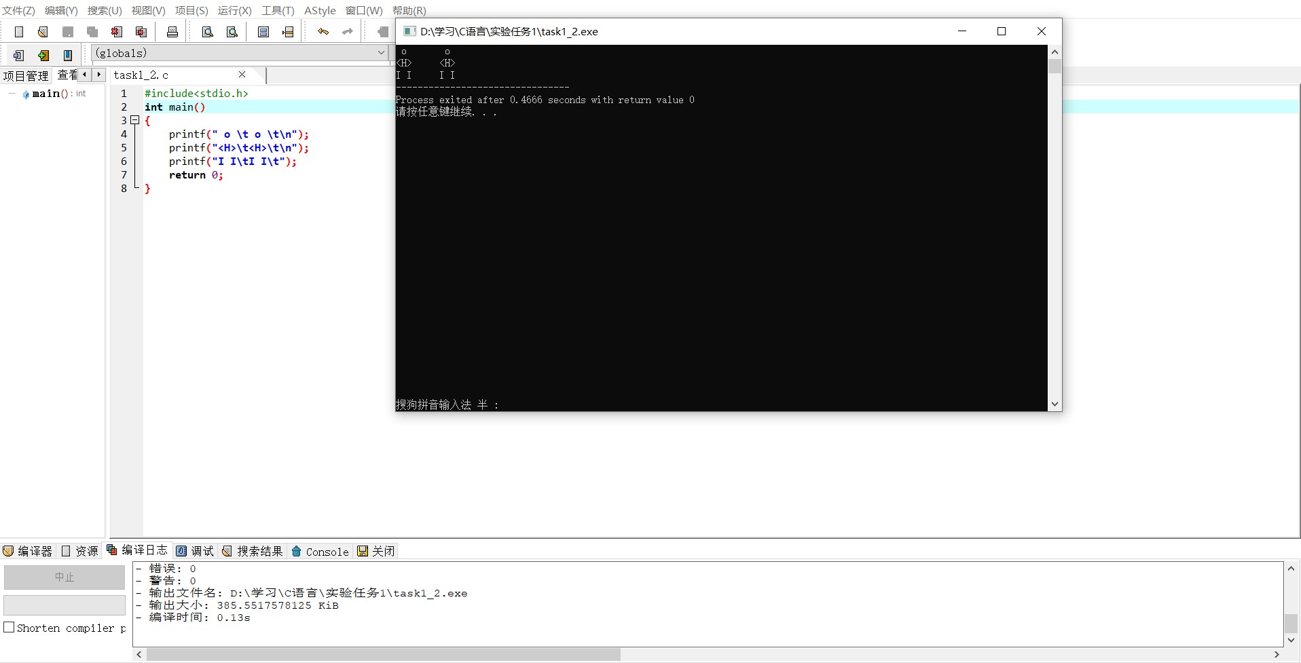
Task: Open the 视图(V) menu
Action: pos(148,10)
